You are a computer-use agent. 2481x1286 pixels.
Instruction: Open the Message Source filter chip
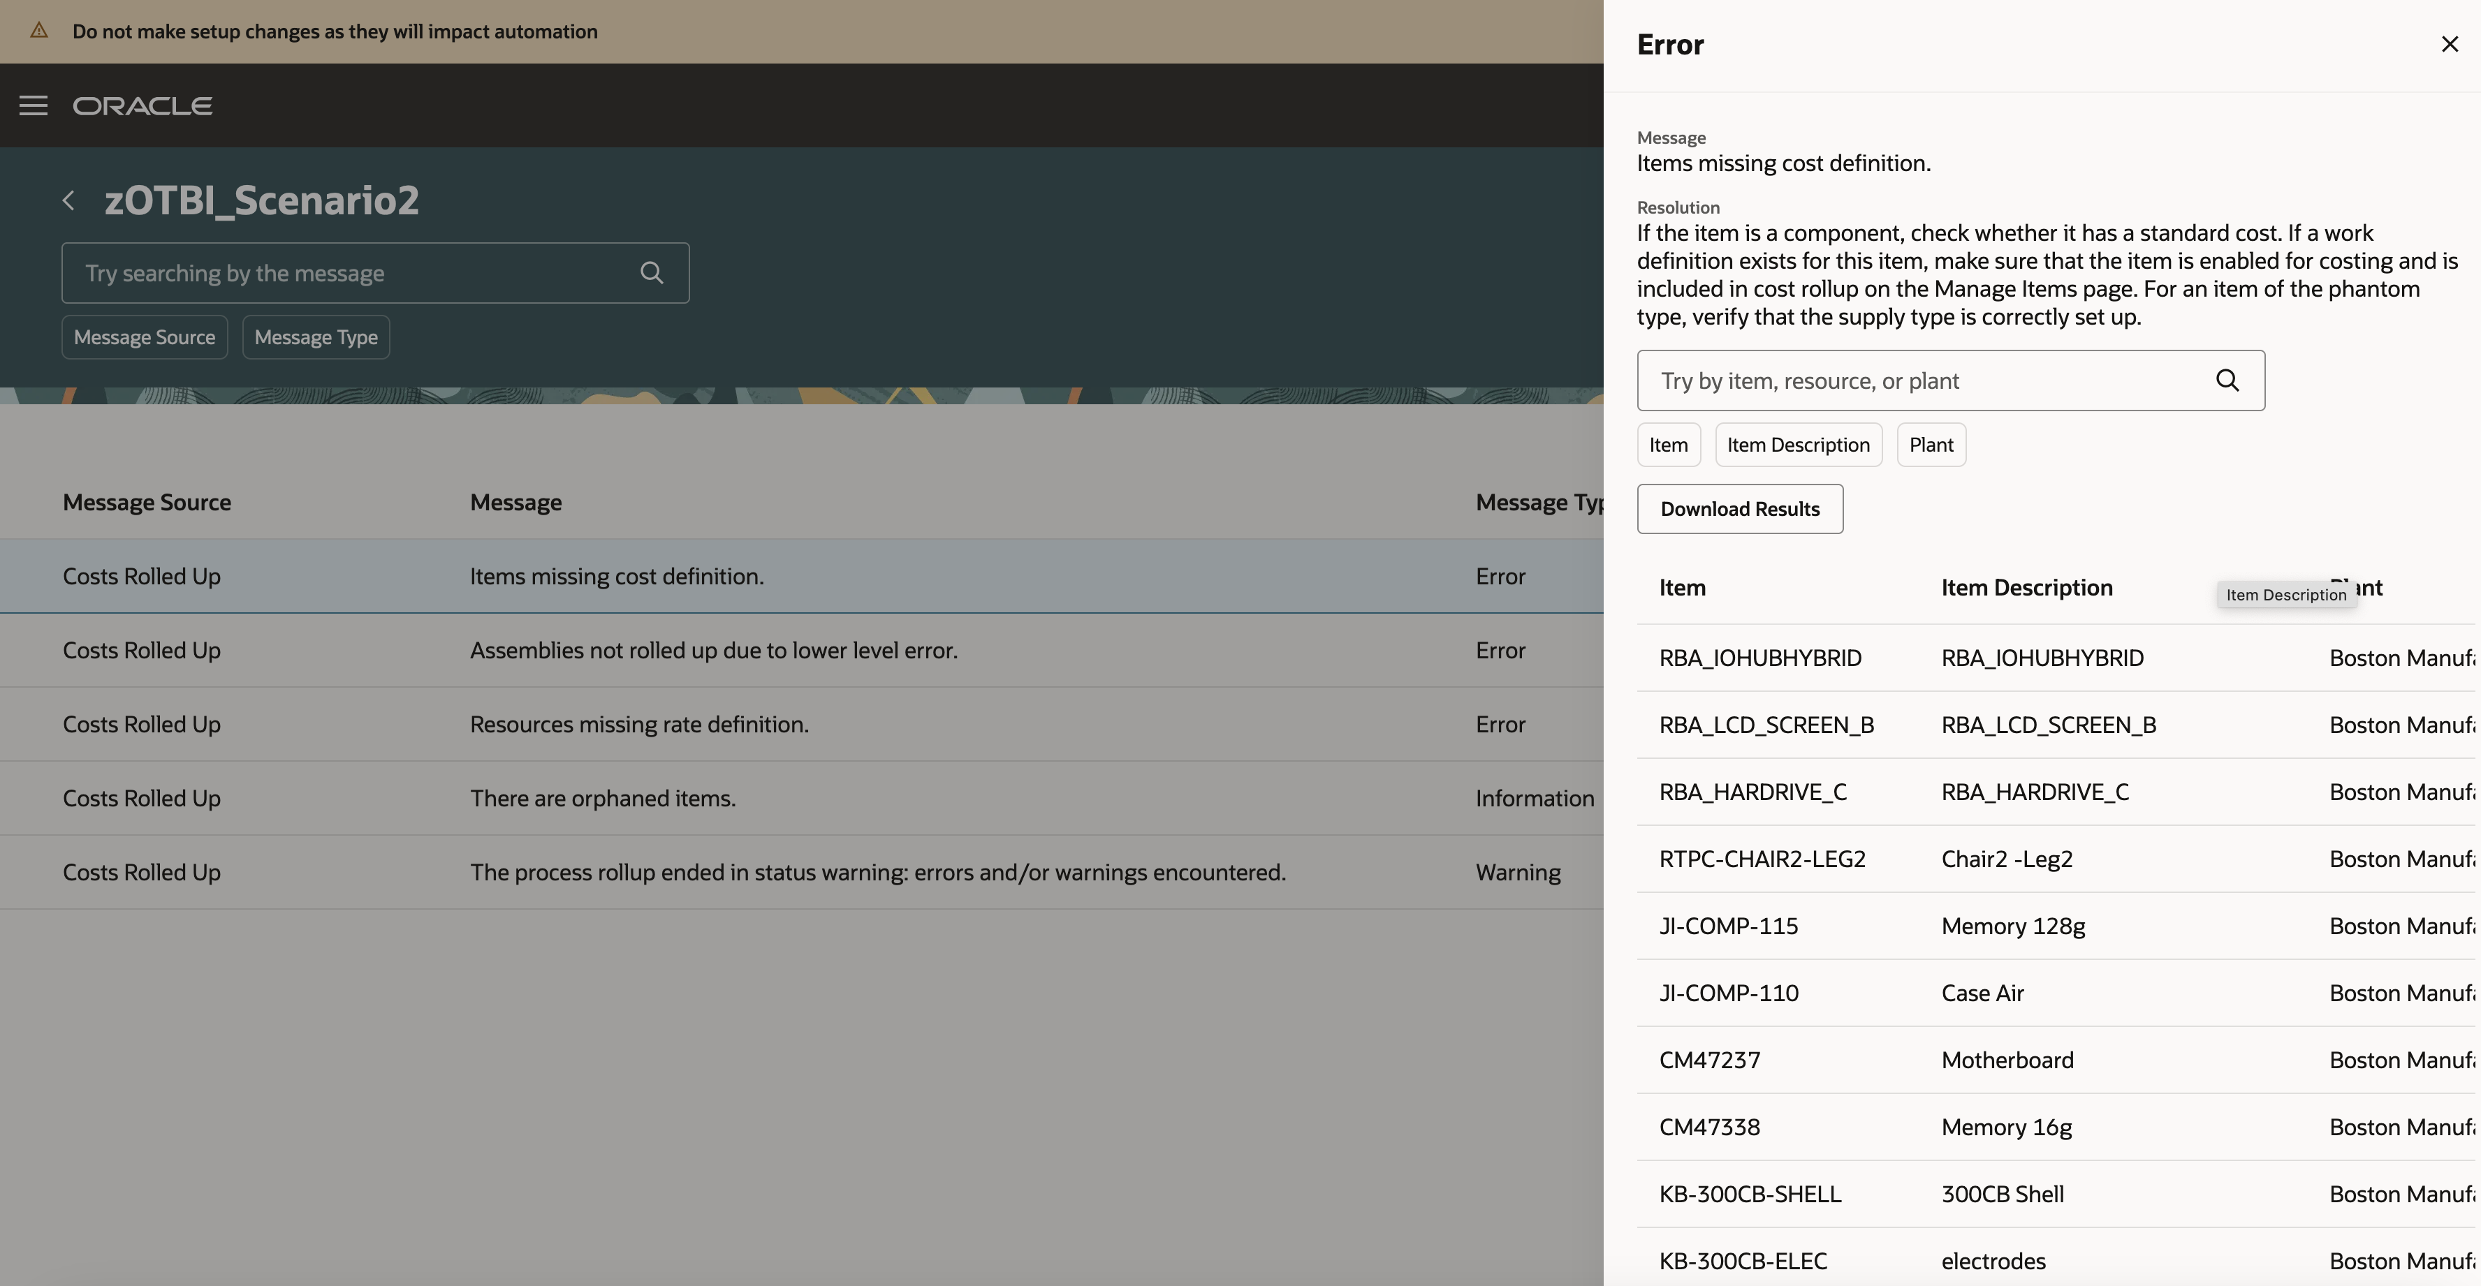[145, 337]
